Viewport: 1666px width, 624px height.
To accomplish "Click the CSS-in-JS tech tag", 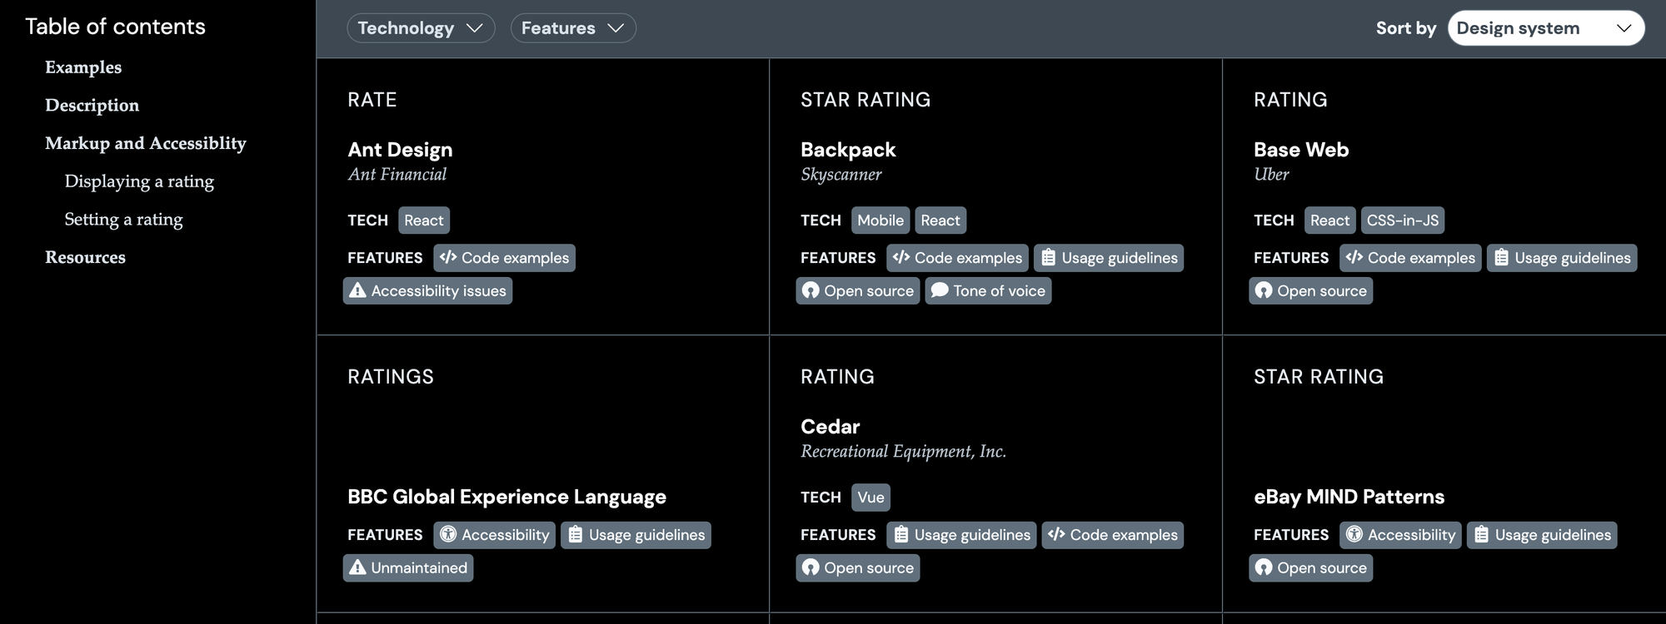I will coord(1403,220).
